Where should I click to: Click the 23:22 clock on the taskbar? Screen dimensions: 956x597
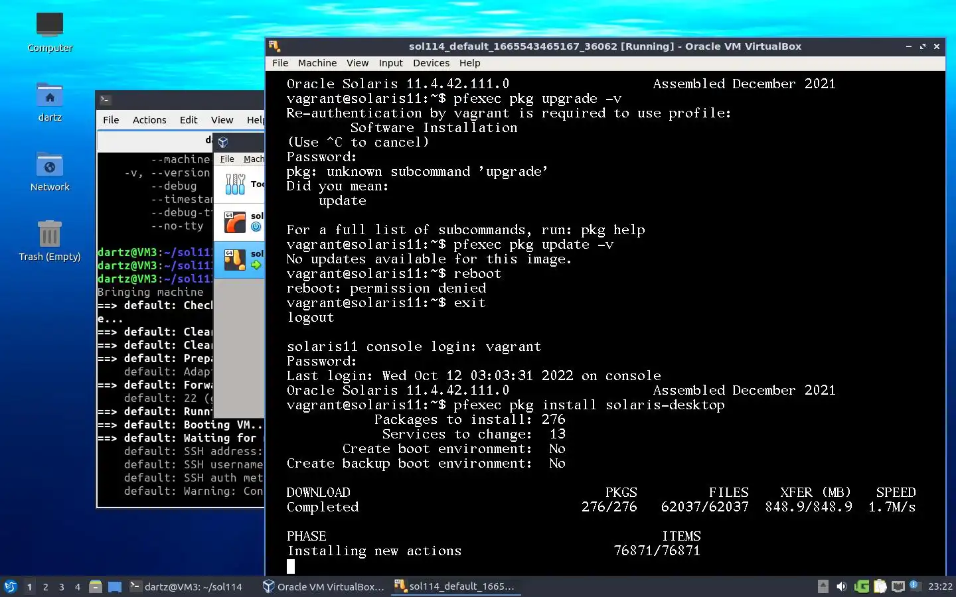[x=940, y=586]
